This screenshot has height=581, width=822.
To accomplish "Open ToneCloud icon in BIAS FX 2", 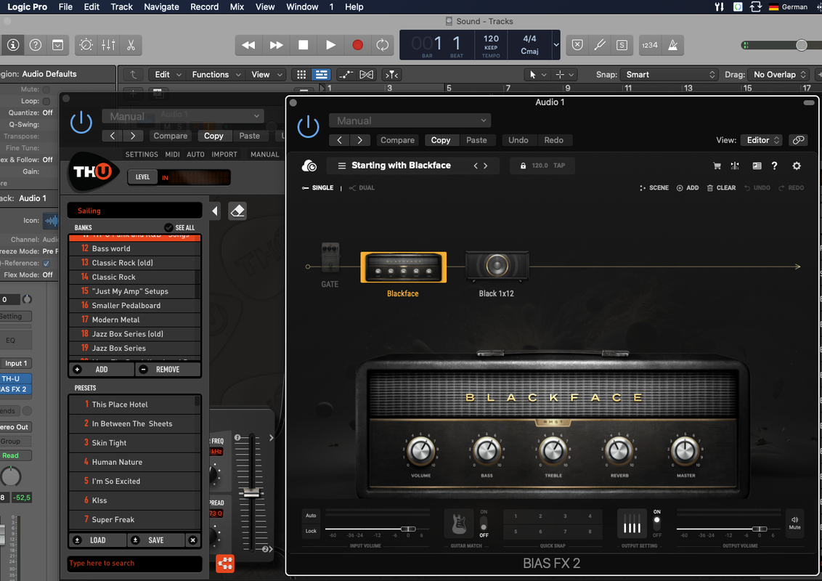I will point(309,166).
